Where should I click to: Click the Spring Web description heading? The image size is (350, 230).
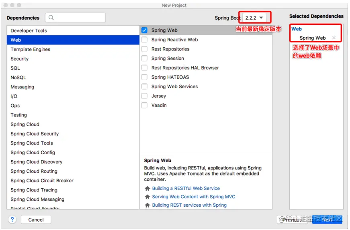click(x=158, y=161)
